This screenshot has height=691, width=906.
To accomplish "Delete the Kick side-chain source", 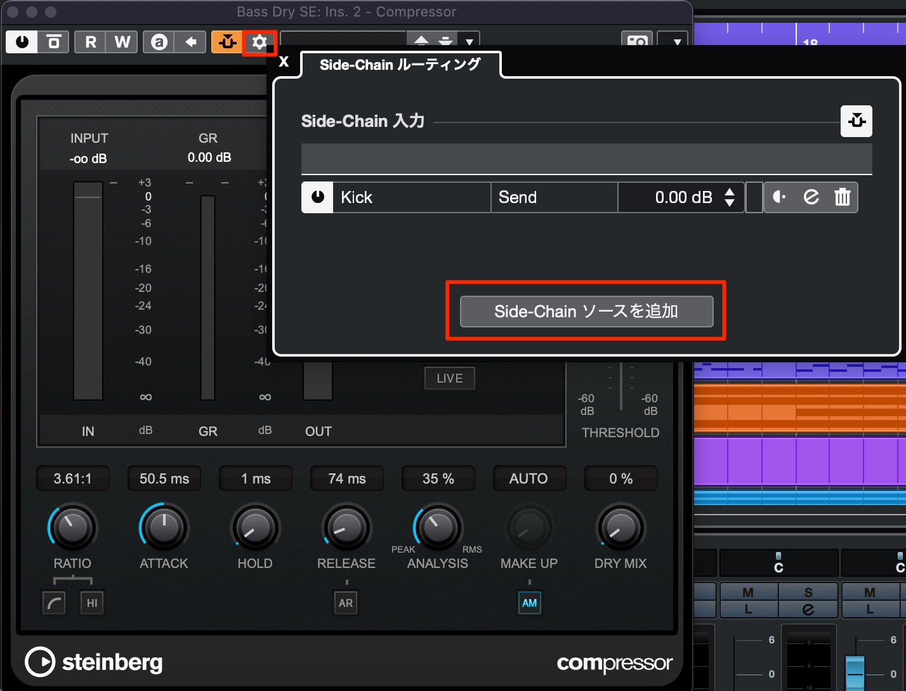I will pyautogui.click(x=843, y=197).
